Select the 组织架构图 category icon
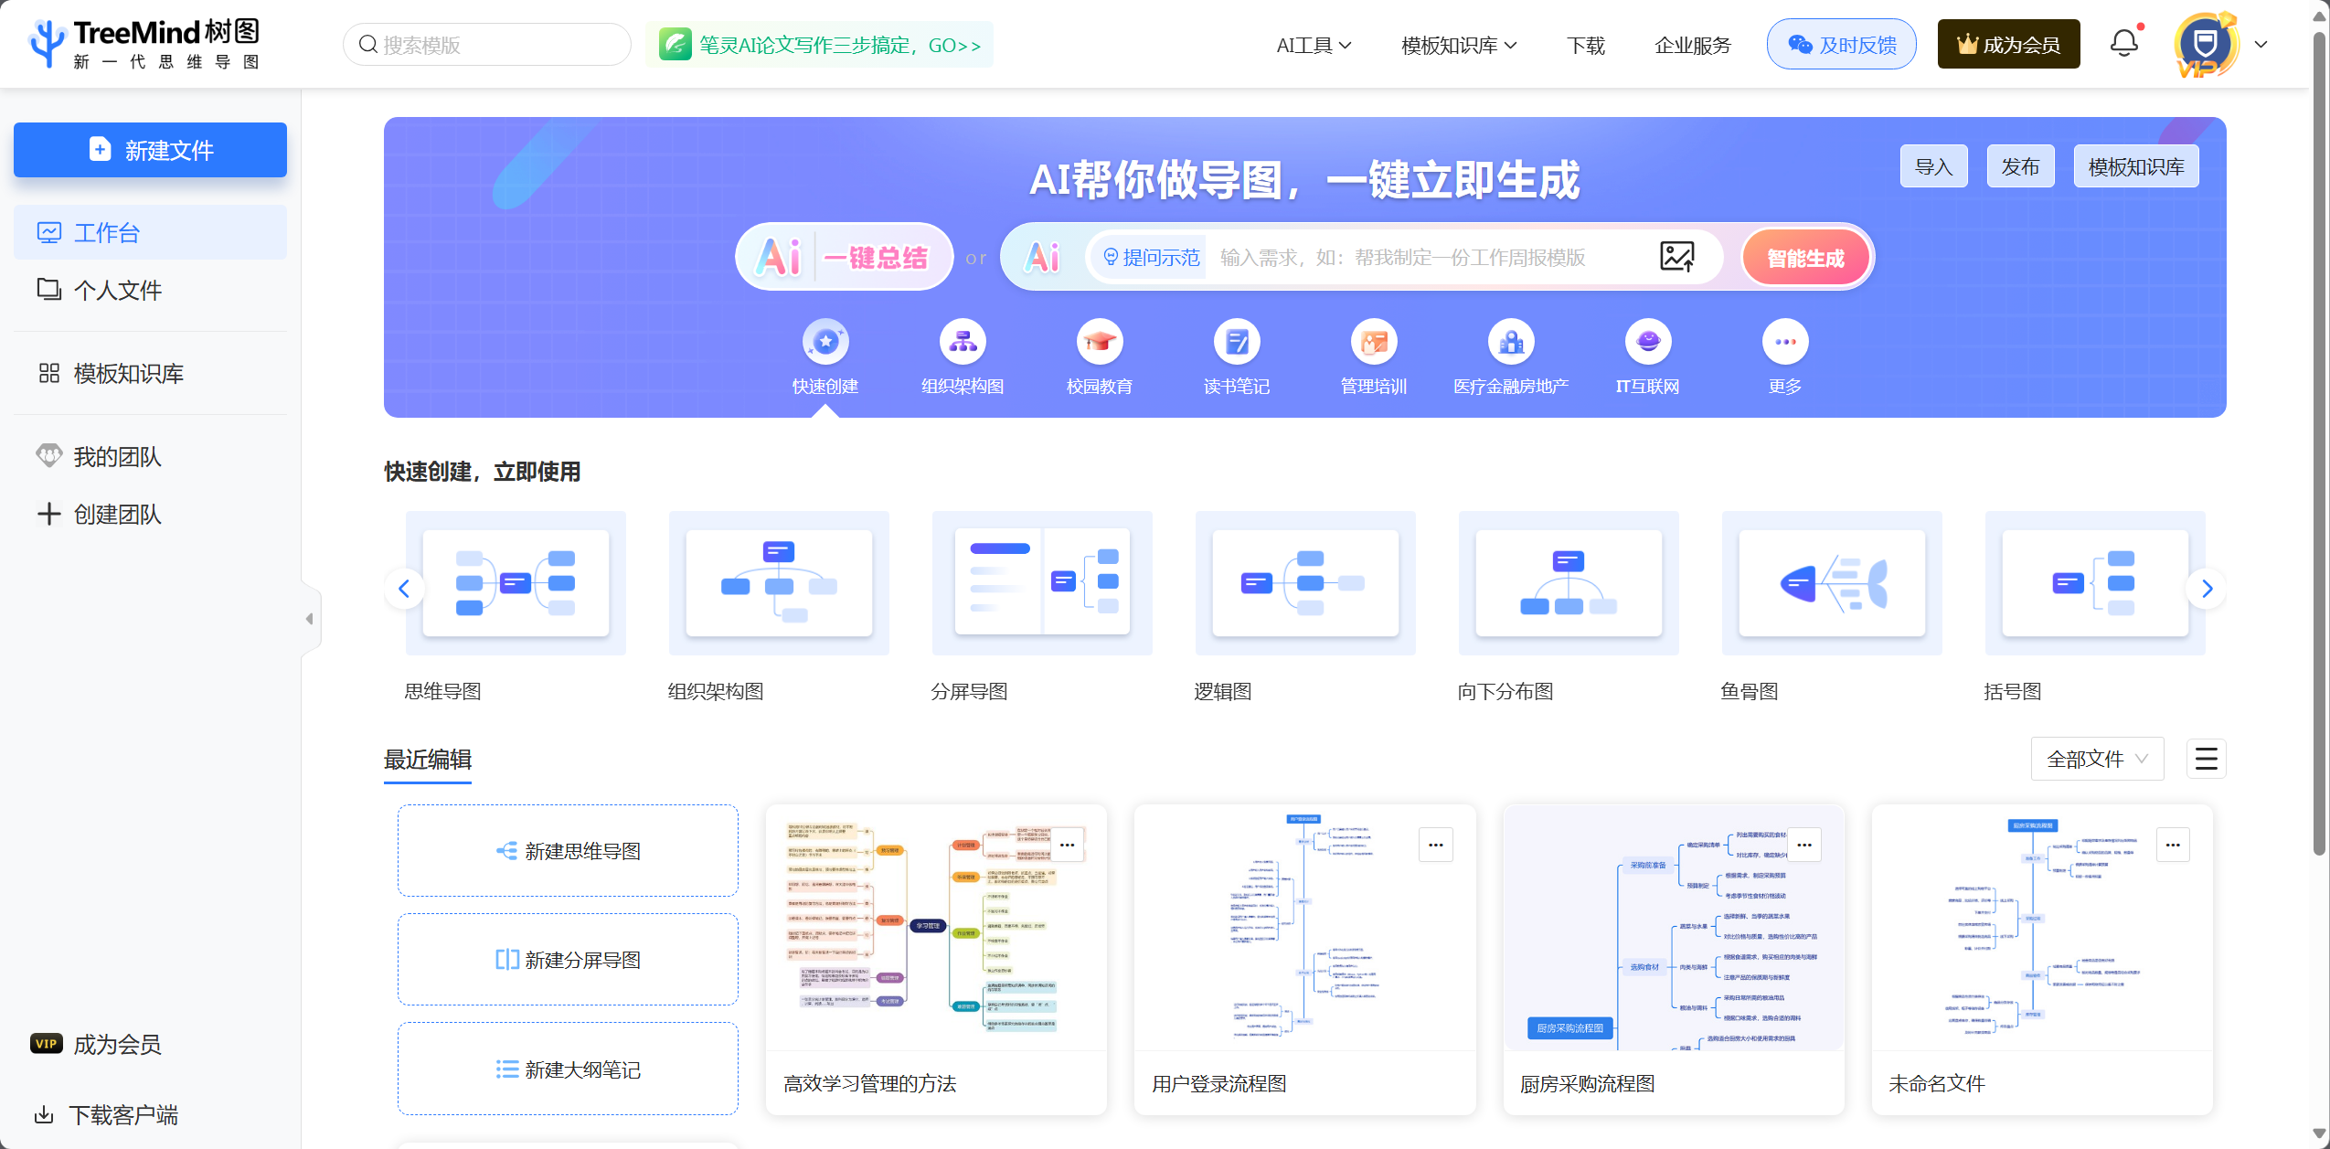This screenshot has width=2330, height=1149. [962, 342]
